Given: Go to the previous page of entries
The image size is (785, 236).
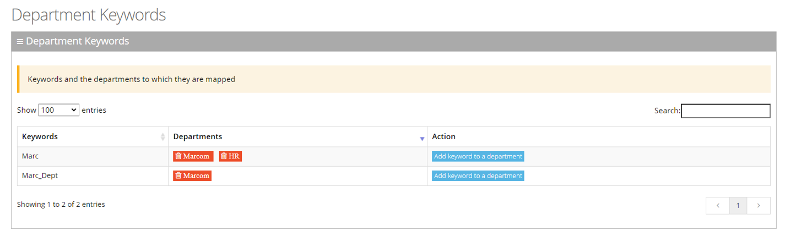Looking at the screenshot, I should point(718,205).
